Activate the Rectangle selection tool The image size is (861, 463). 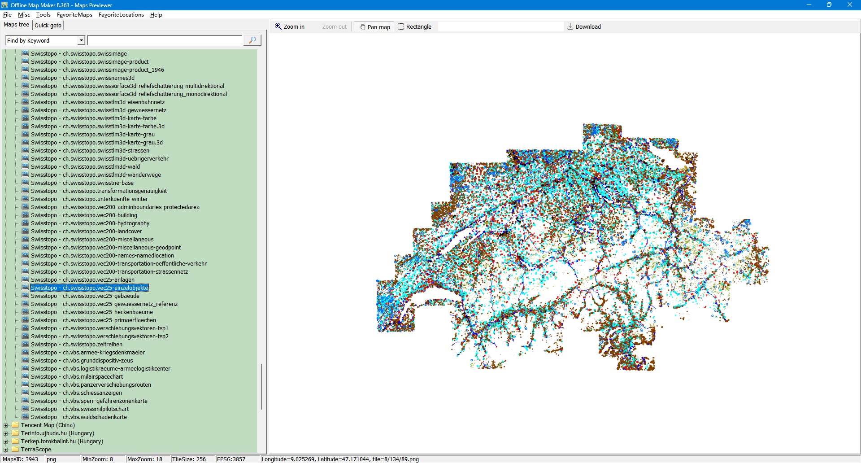[414, 27]
